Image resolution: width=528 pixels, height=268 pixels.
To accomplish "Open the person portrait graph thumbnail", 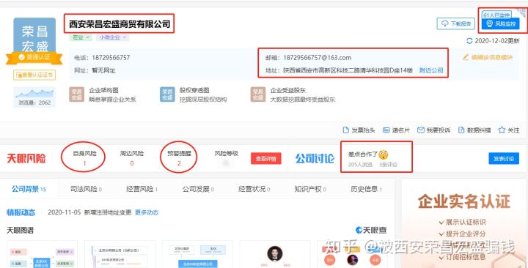I will pos(275,254).
